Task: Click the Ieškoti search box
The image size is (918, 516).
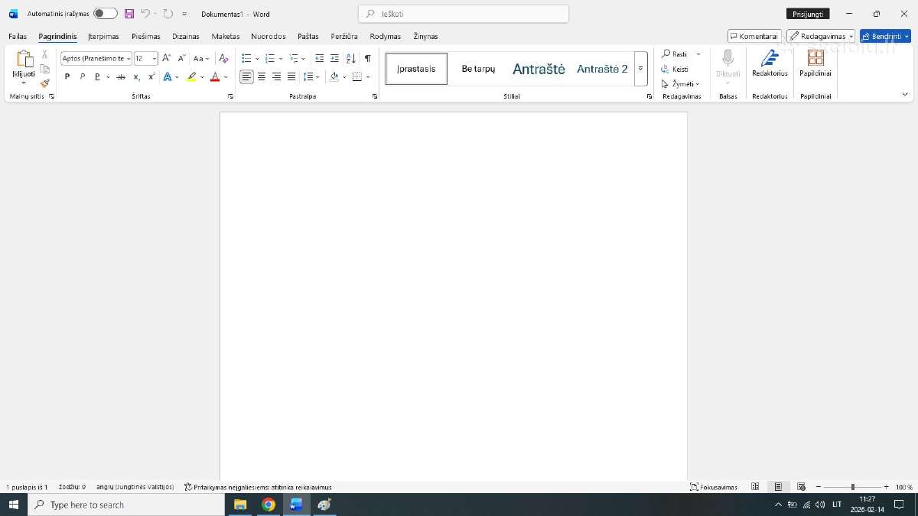Action: pos(464,14)
